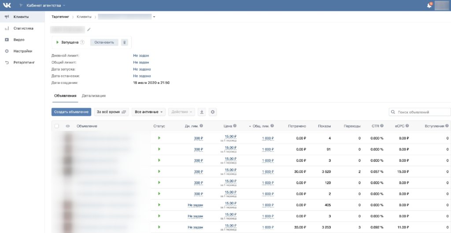Toggle the play status of first ad row
This screenshot has height=233, width=451.
[159, 138]
